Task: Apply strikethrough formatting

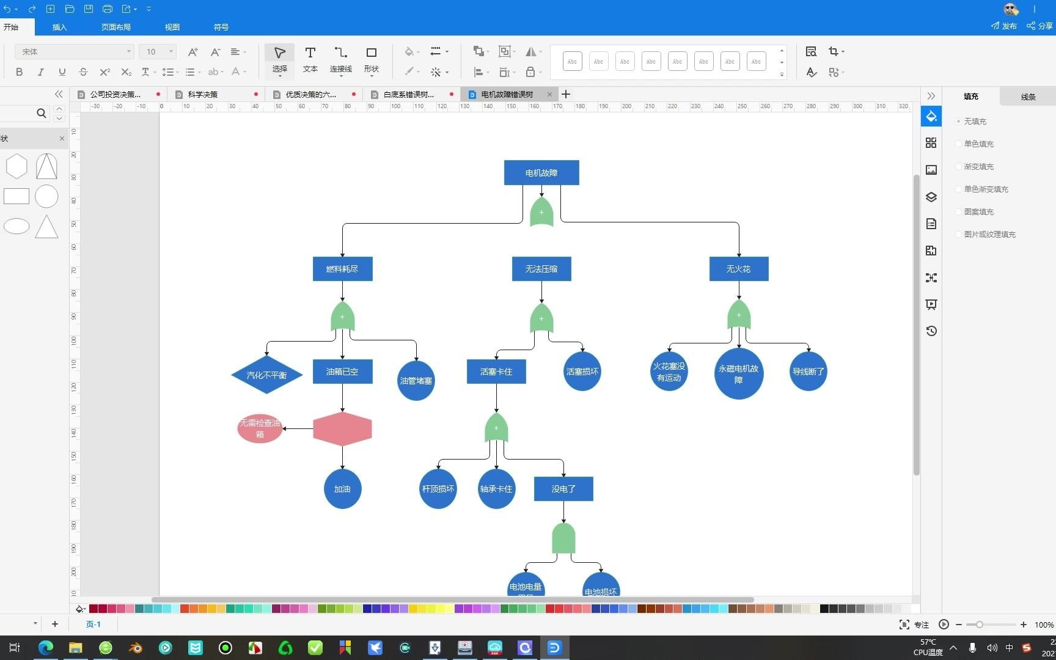Action: point(83,72)
